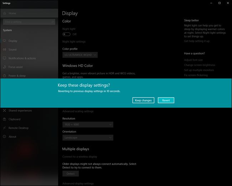Screen dimensions: 232x186
Task: Click the Display monitor icon
Action: click(4, 41)
